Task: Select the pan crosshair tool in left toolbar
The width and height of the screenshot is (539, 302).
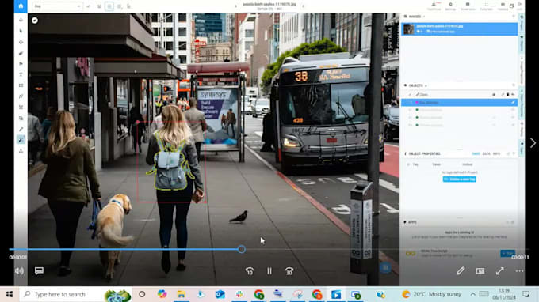Action: (x=21, y=21)
